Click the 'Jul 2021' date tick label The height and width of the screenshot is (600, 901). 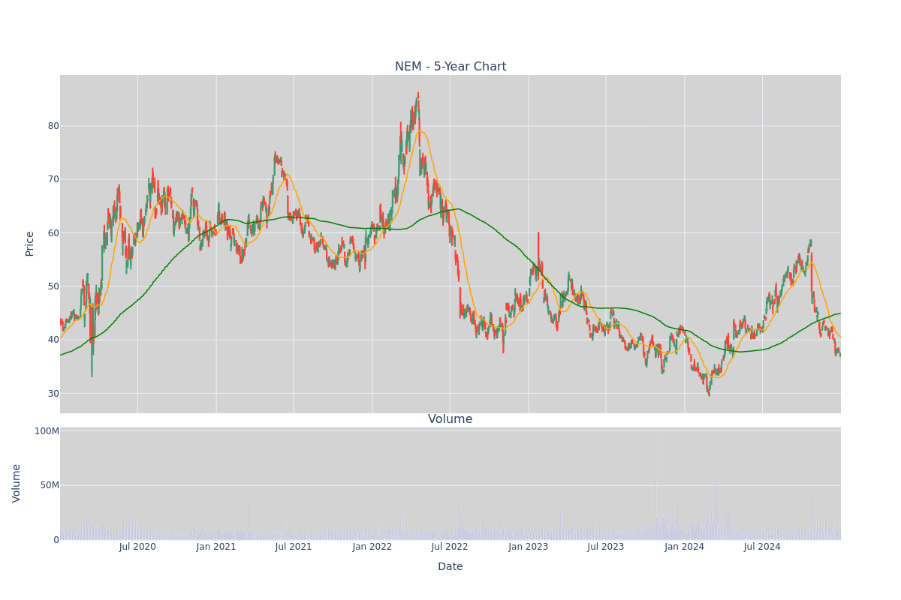click(x=294, y=547)
